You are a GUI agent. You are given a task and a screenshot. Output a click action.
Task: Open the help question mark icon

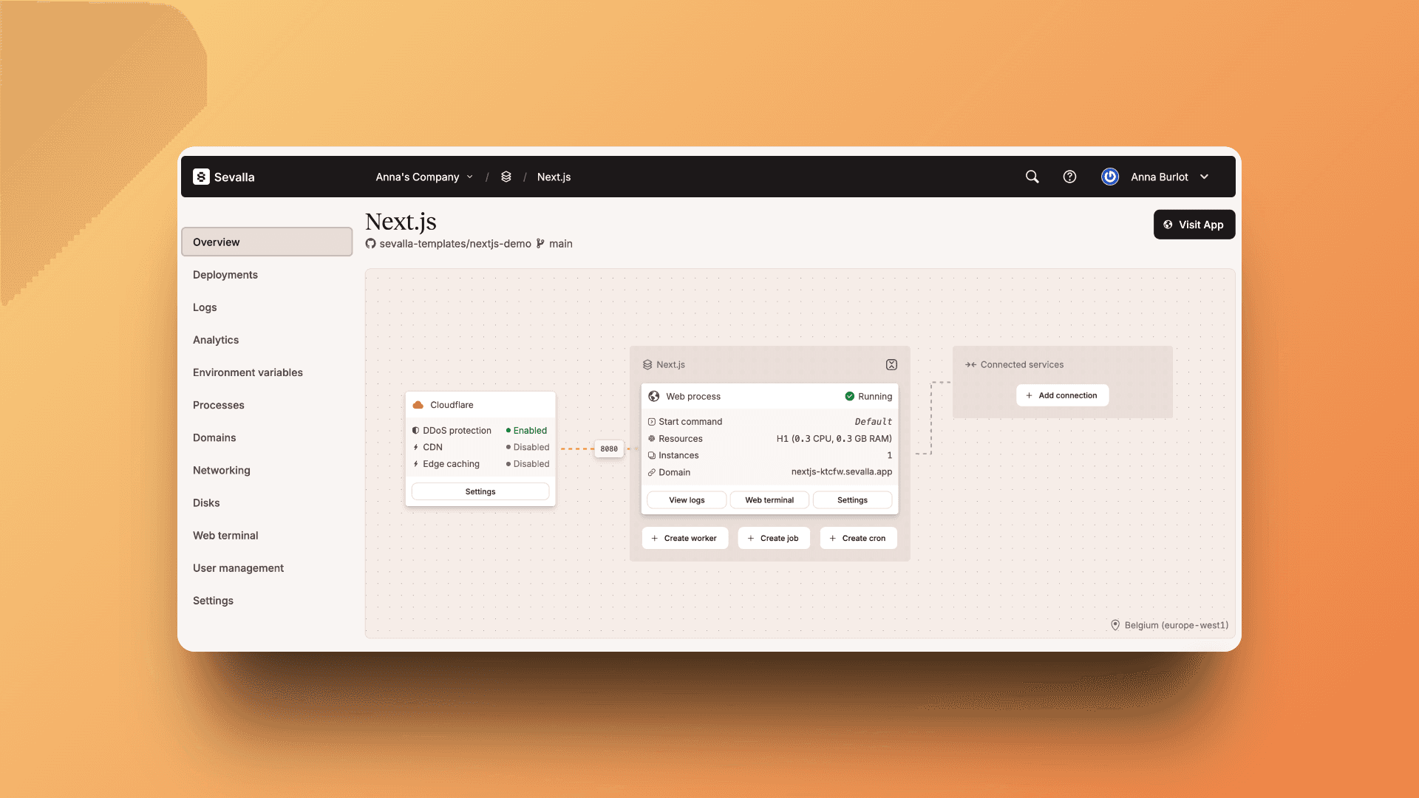pos(1069,177)
